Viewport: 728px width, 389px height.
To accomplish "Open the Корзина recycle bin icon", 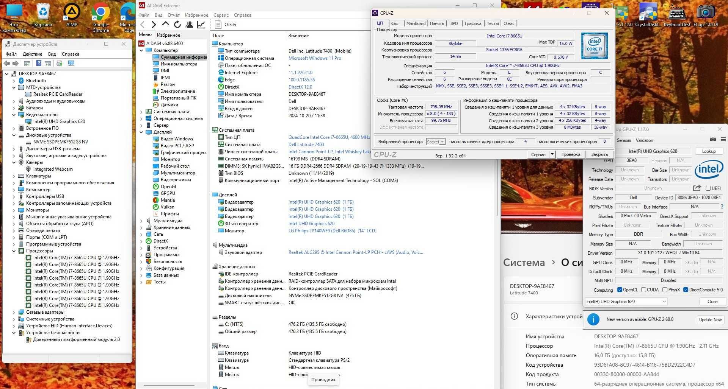I will [43, 15].
